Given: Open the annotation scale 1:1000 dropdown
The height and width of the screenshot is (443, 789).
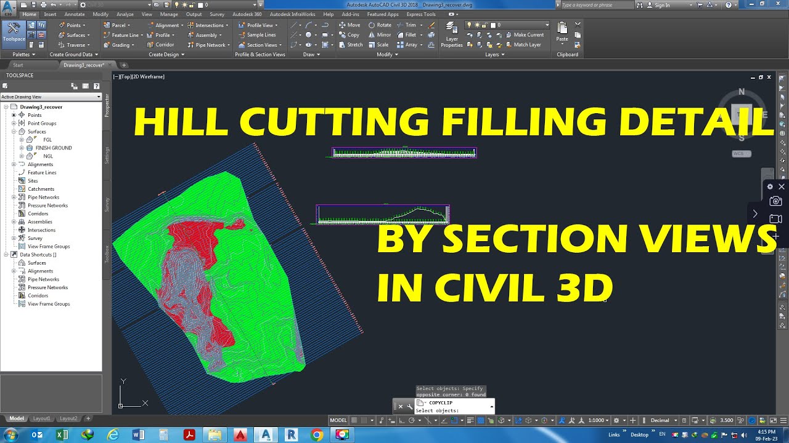Looking at the screenshot, I should pos(599,420).
